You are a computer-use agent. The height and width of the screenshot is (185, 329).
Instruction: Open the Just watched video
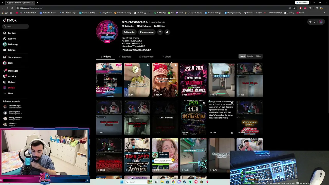coord(165,118)
